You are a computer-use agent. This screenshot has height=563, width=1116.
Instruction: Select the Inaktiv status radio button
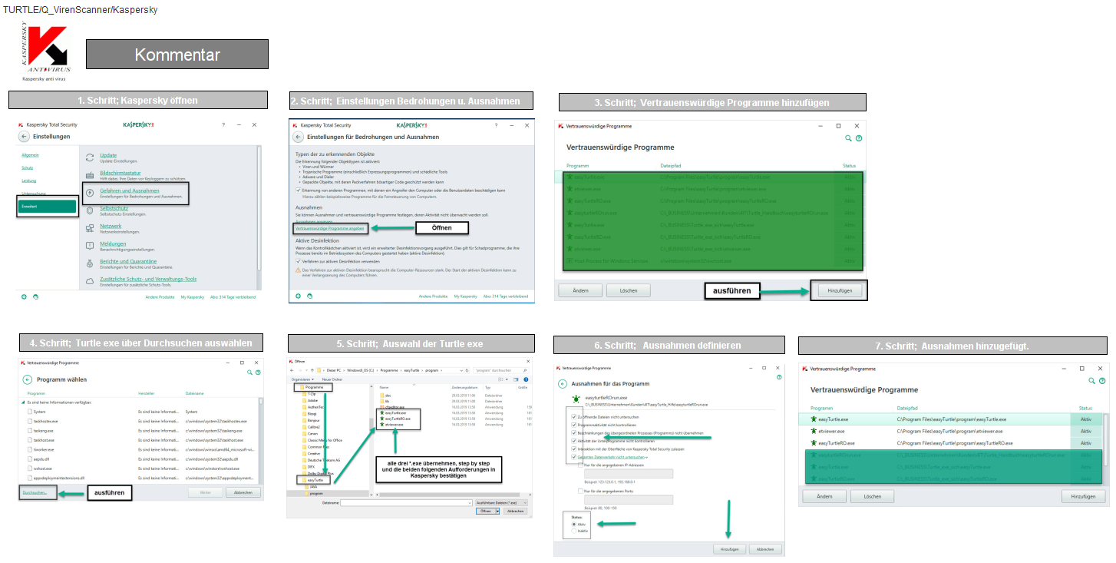573,531
